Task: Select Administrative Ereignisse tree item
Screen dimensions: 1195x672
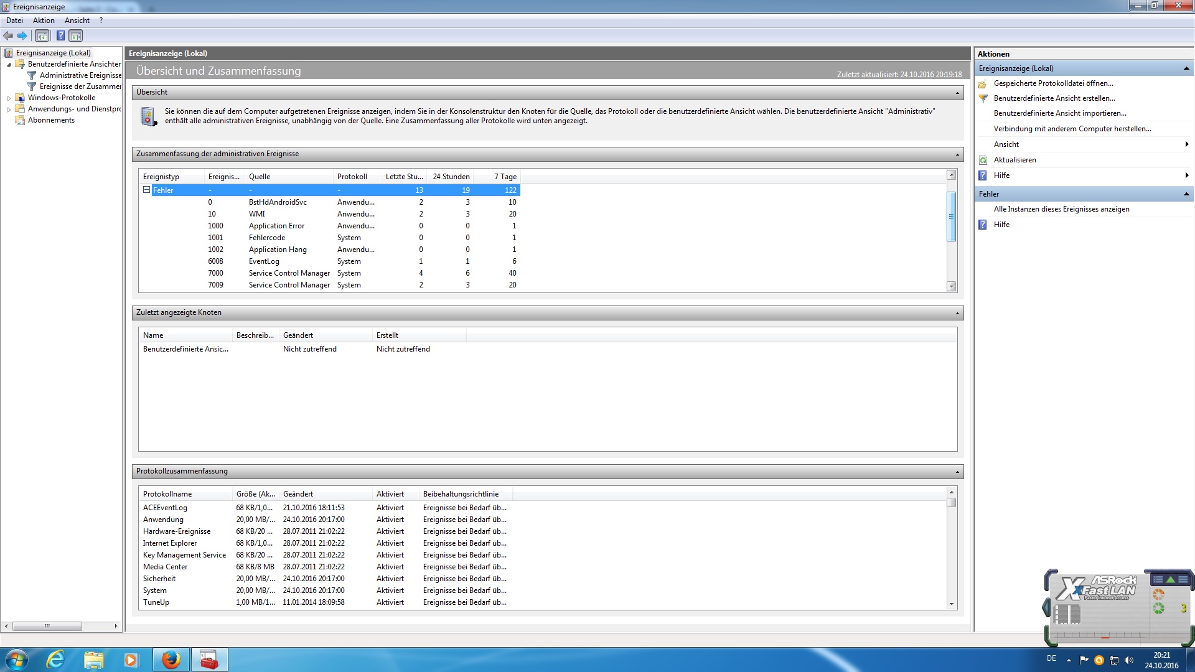Action: [80, 75]
